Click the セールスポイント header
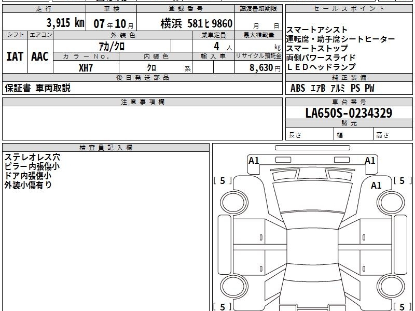 pos(349,9)
